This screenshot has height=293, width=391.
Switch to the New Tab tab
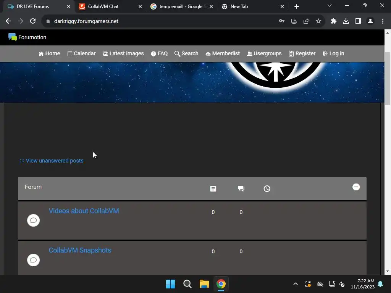(x=252, y=6)
